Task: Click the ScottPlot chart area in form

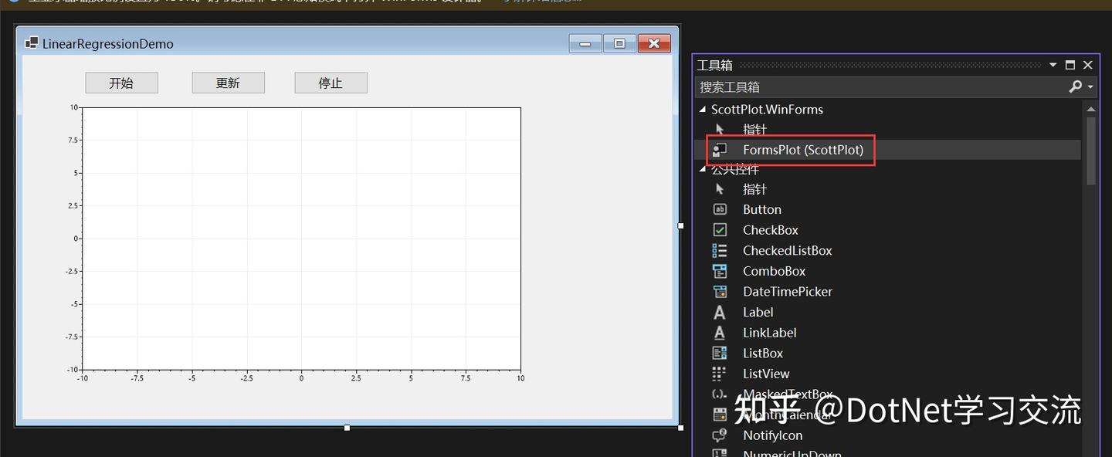Action: tap(301, 239)
